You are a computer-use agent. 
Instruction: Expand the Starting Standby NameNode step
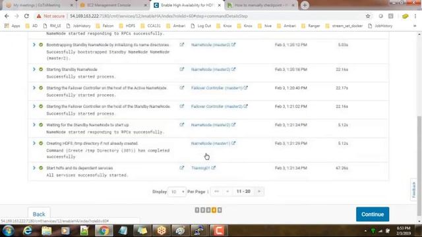[34, 69]
